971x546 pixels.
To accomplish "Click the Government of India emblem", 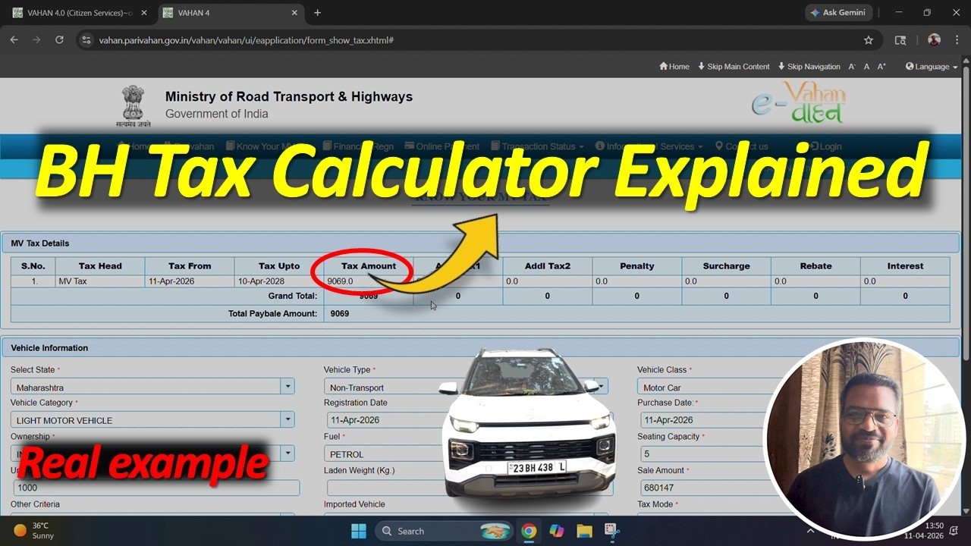I will tap(134, 106).
